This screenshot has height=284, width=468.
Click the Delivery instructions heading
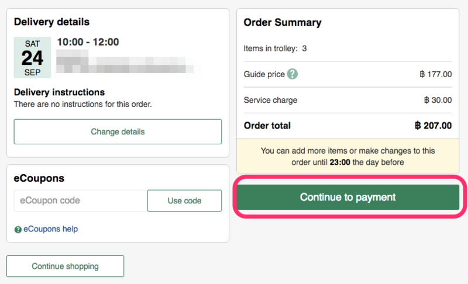59,92
